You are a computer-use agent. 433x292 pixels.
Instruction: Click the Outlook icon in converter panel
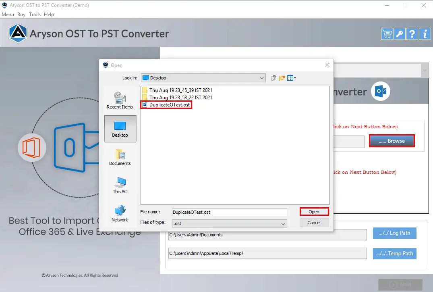(x=381, y=91)
